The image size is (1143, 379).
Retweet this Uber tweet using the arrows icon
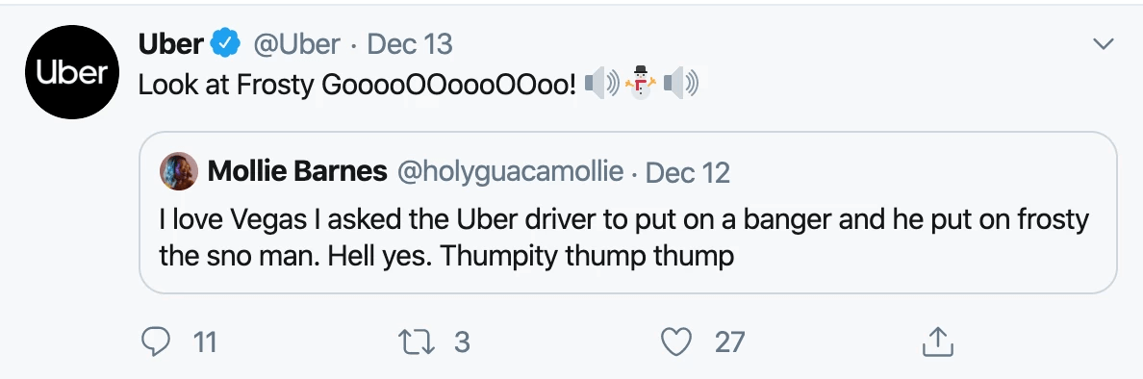(417, 341)
